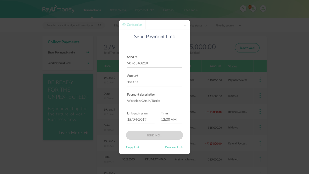This screenshot has width=309, height=174.
Task: Open the notifications bell icon
Action: (x=253, y=9)
